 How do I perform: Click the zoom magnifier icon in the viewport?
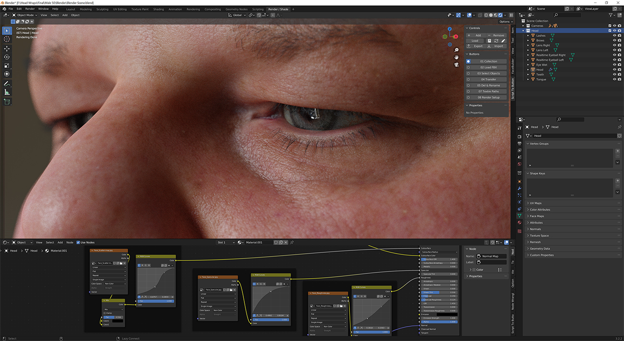tap(456, 50)
